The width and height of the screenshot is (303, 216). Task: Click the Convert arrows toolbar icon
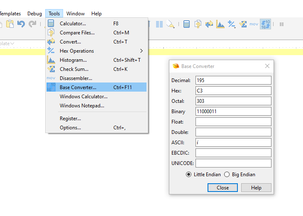click(x=209, y=24)
